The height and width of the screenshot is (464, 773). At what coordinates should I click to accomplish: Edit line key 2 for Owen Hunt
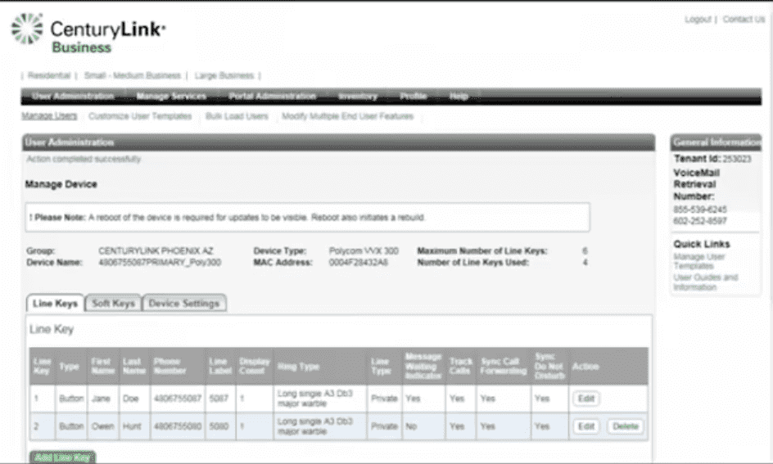coord(586,426)
